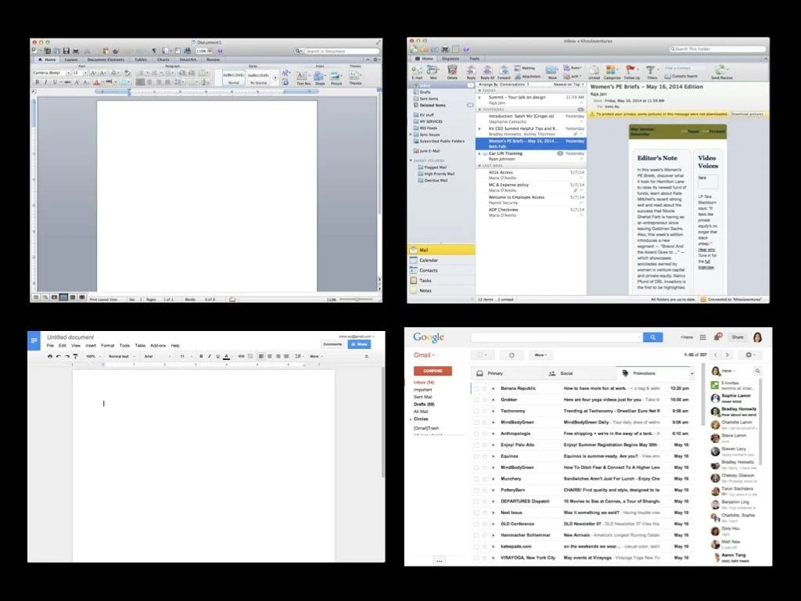
Task: Toggle Italic in the Word ribbon
Action: (x=45, y=81)
